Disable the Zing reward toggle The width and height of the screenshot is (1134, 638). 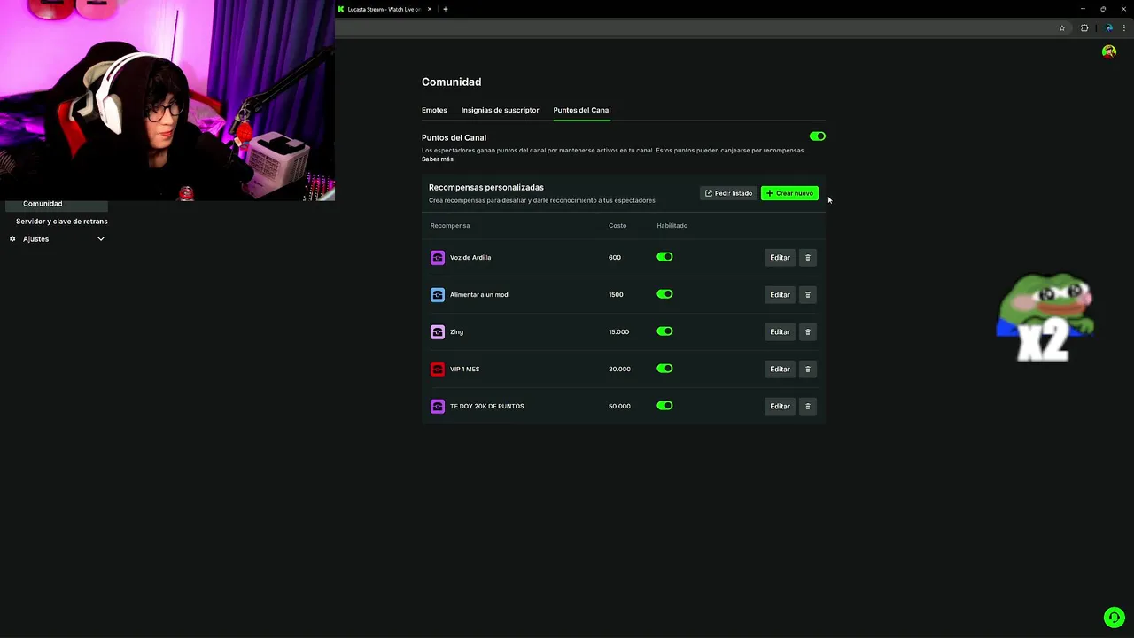tap(664, 331)
